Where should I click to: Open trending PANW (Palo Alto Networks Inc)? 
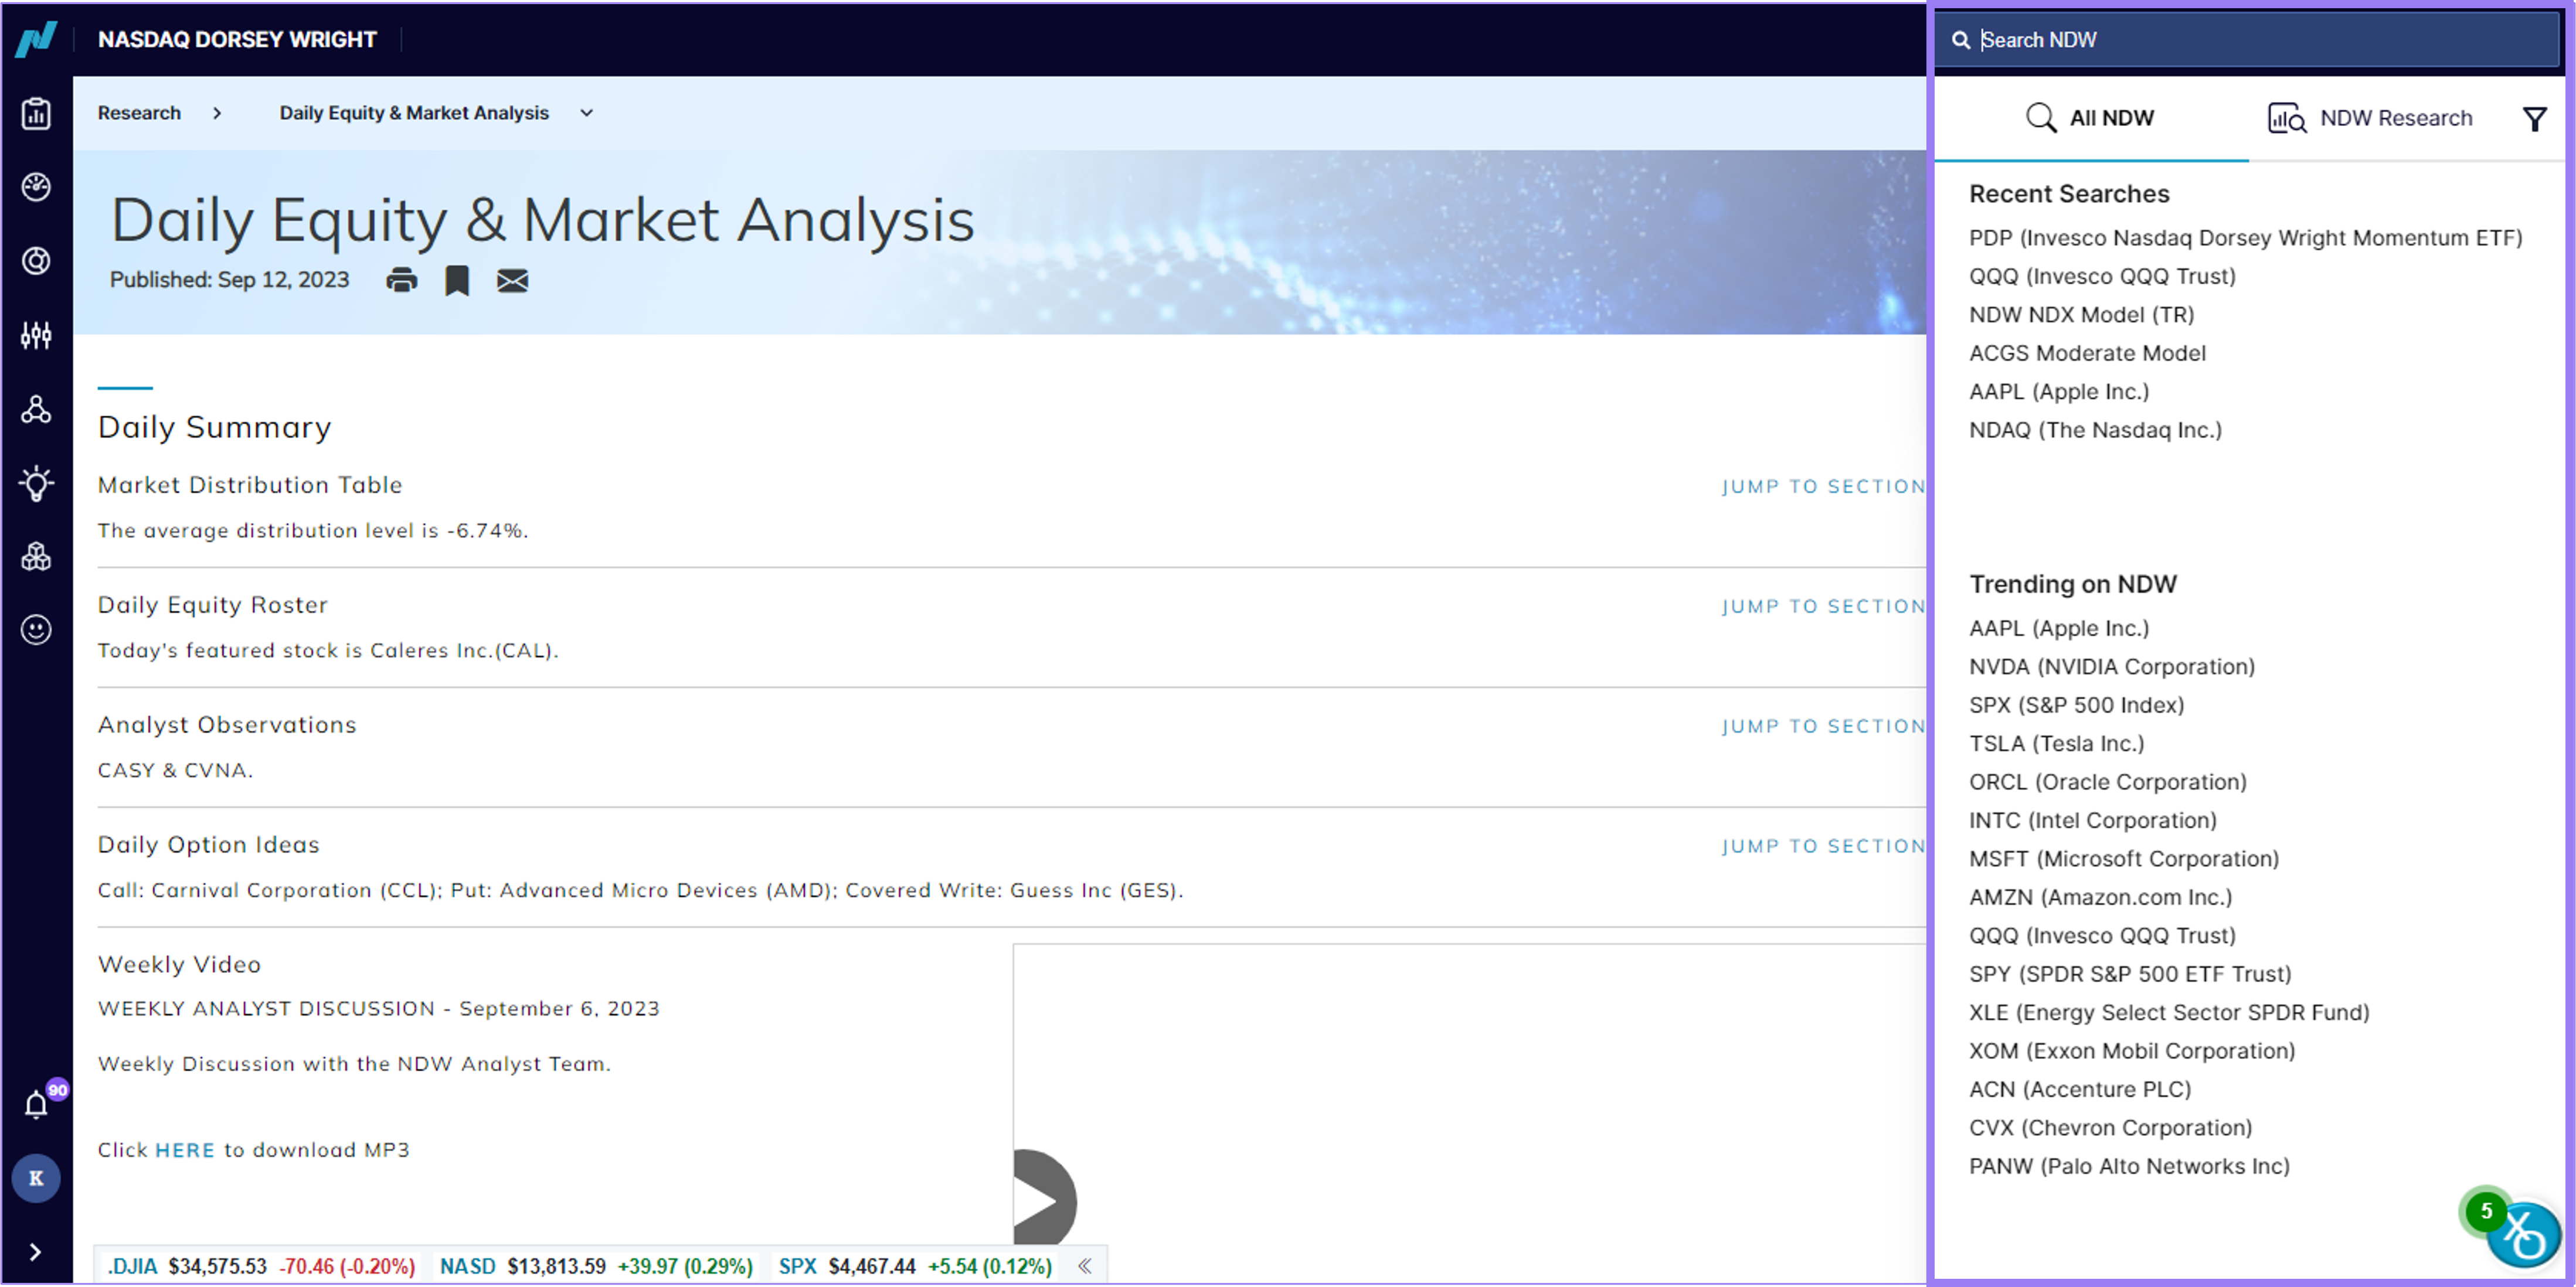pyautogui.click(x=2129, y=1167)
